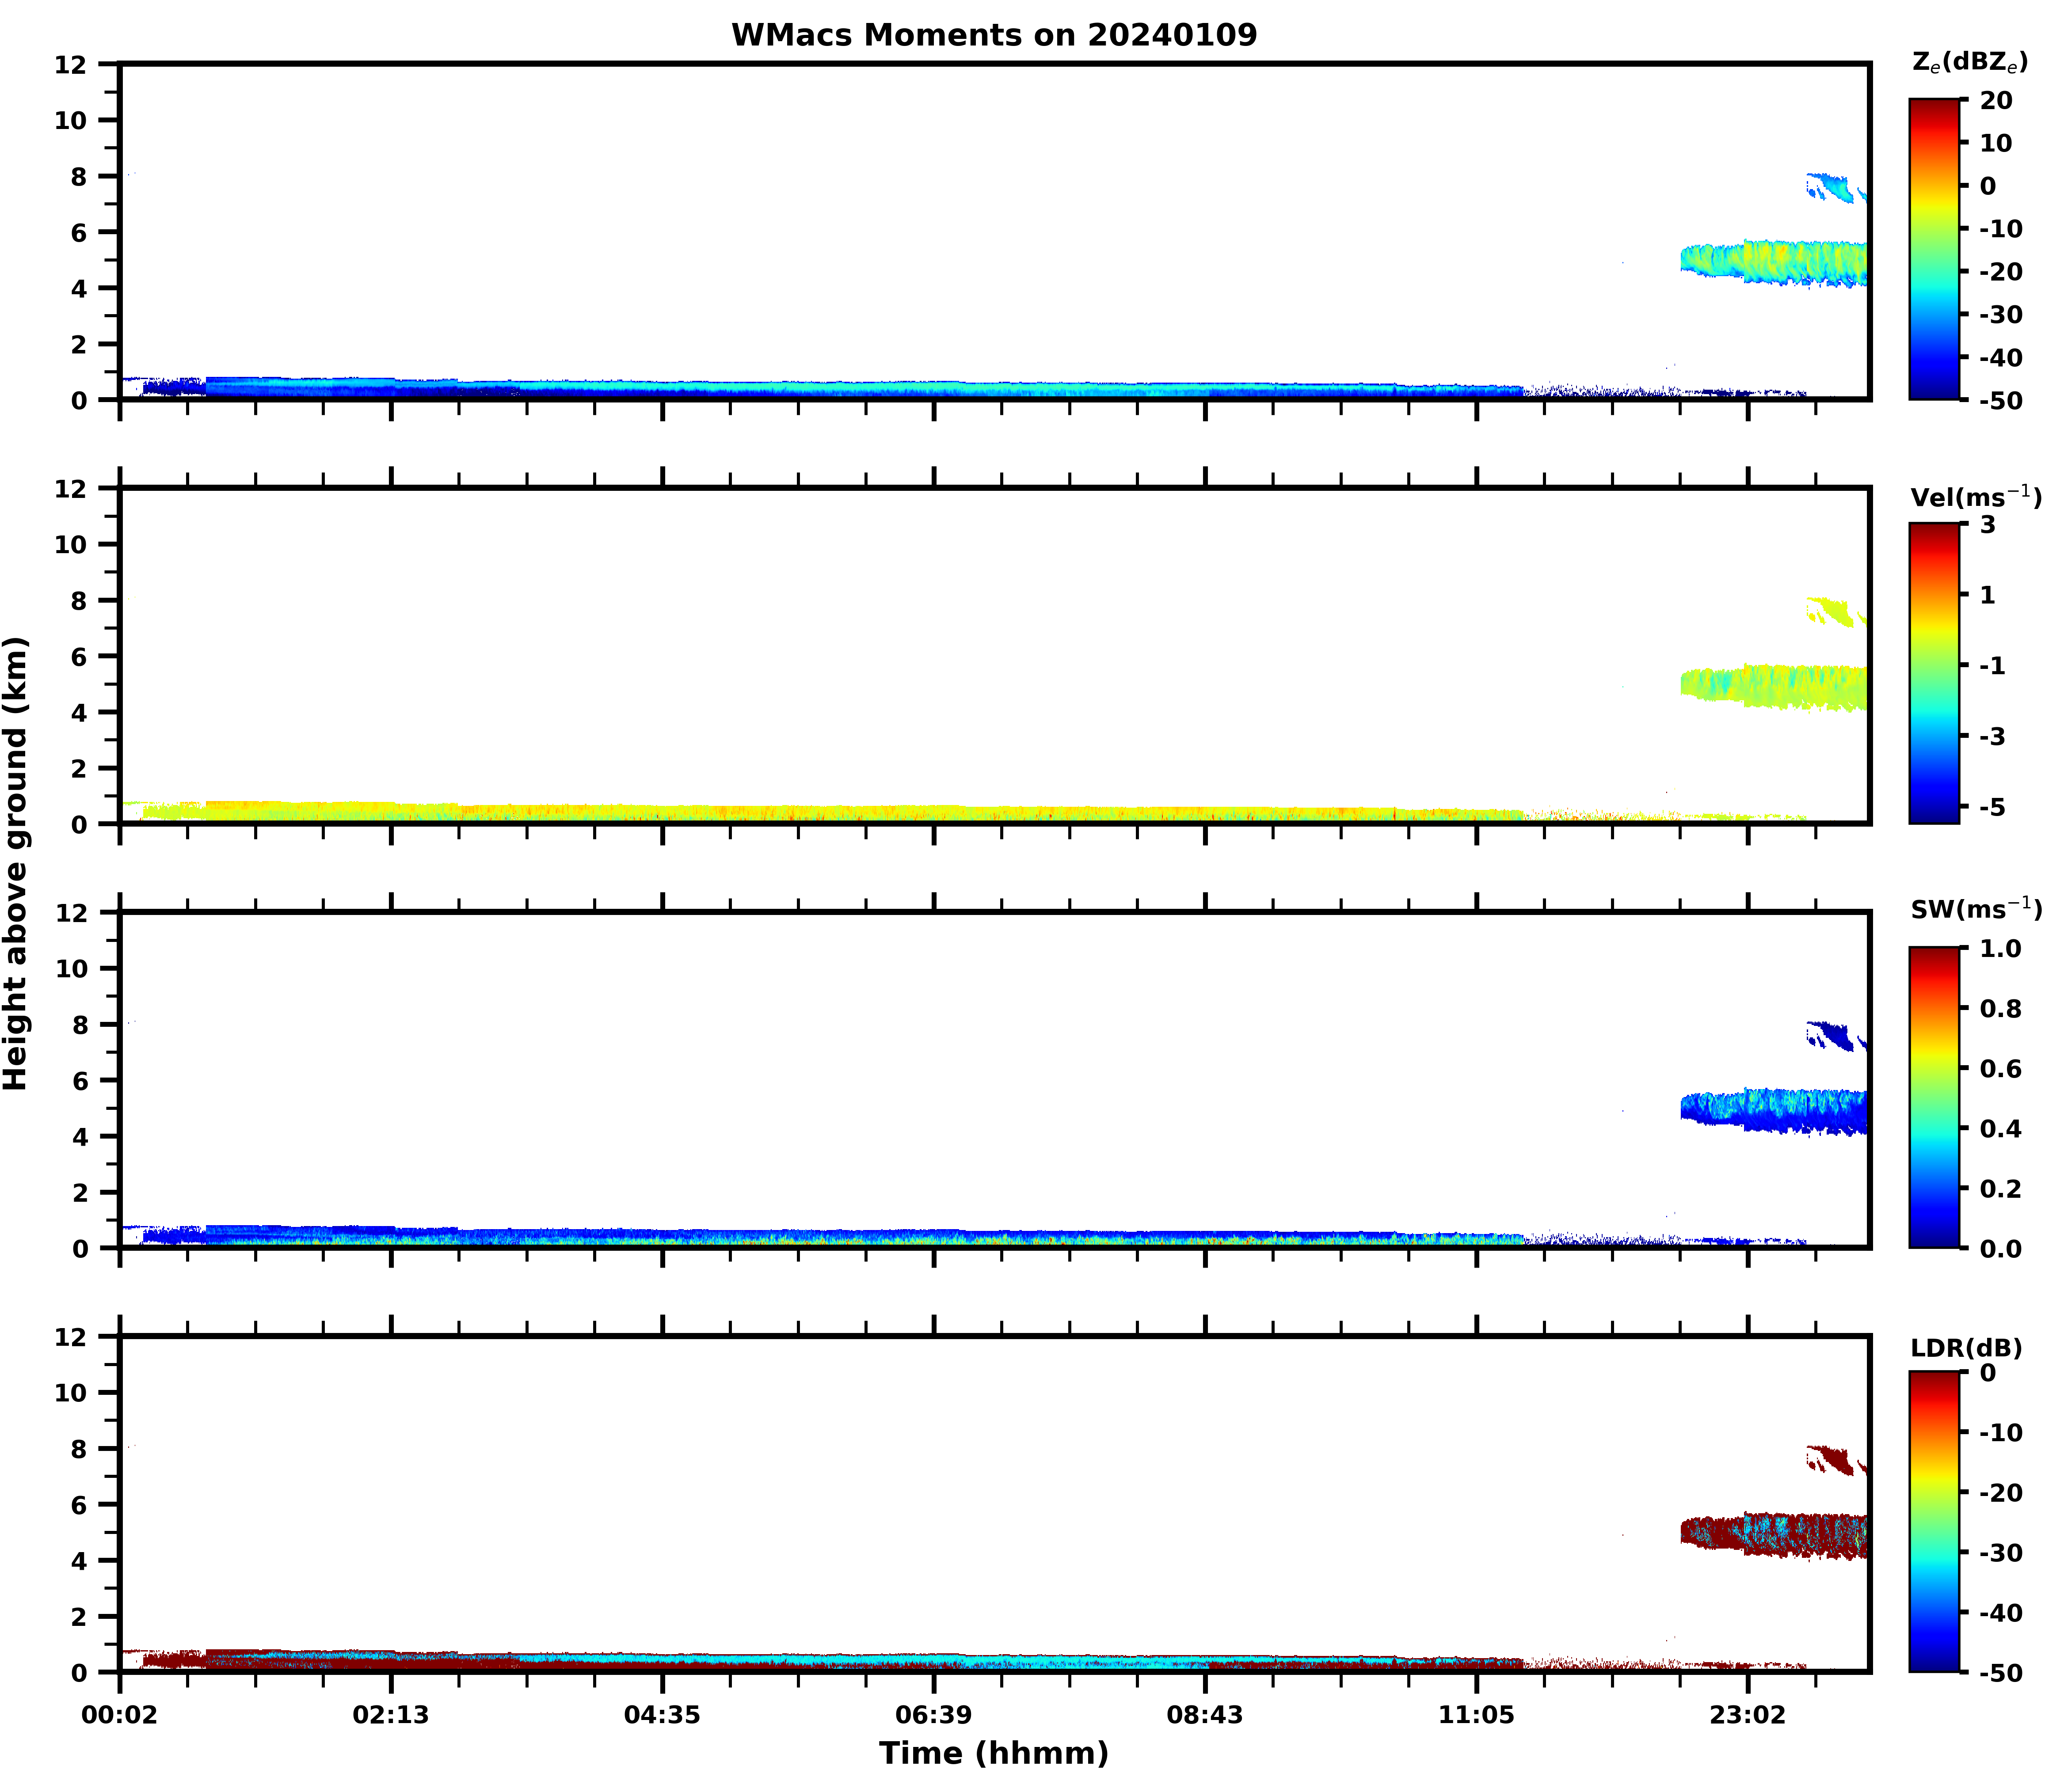Click the 06:39 time tick label
Screen dimensions: 2064x1792
(933, 1716)
